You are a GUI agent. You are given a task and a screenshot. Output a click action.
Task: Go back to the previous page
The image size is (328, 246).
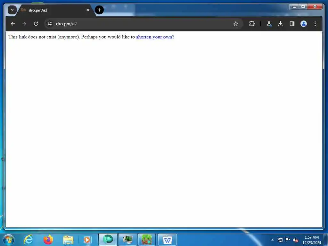(x=13, y=24)
